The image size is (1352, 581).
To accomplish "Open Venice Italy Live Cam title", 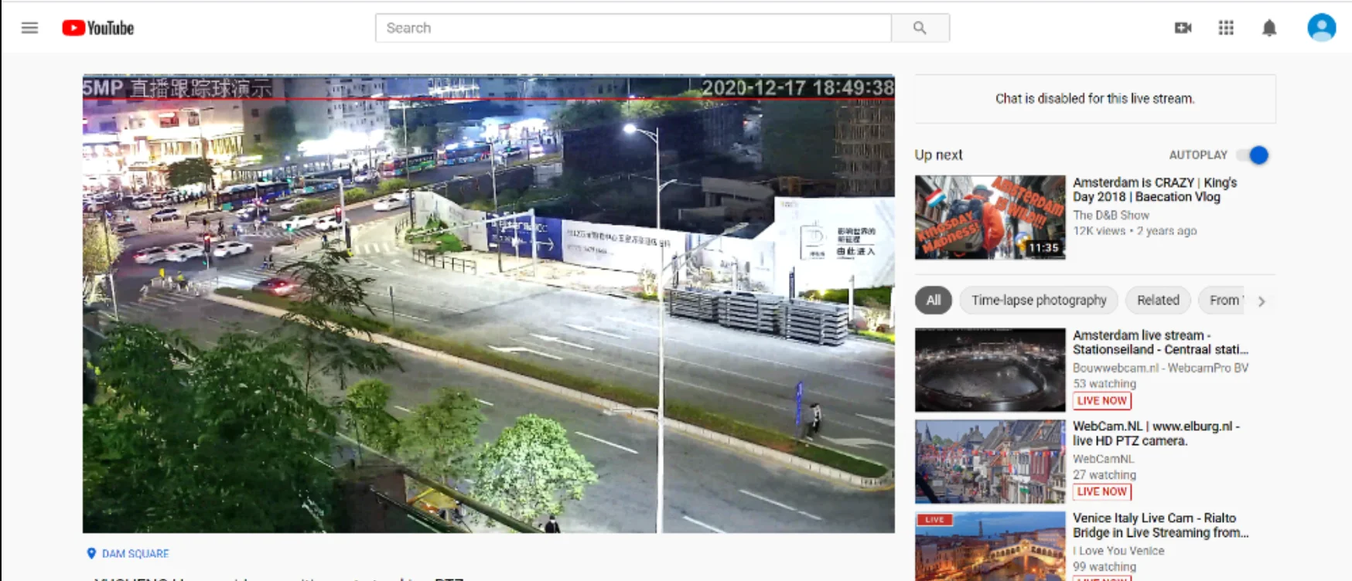I will tap(1160, 525).
